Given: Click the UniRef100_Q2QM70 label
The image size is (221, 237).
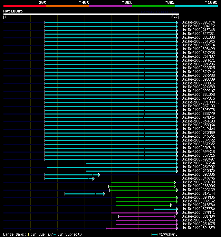Looking at the screenshot, I should click(198, 171).
